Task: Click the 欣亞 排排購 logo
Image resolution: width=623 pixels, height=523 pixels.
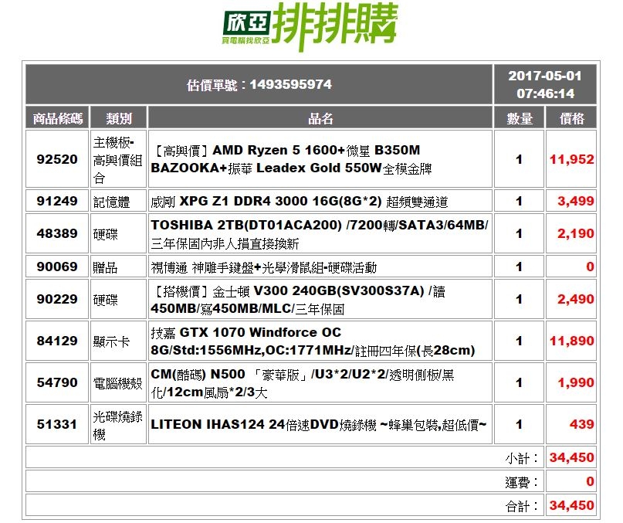Action: 310,26
